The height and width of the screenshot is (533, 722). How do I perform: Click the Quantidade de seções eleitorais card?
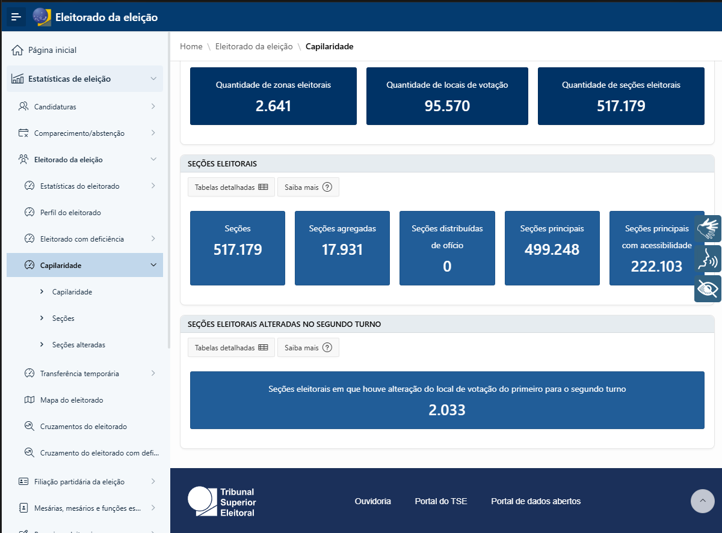point(621,96)
